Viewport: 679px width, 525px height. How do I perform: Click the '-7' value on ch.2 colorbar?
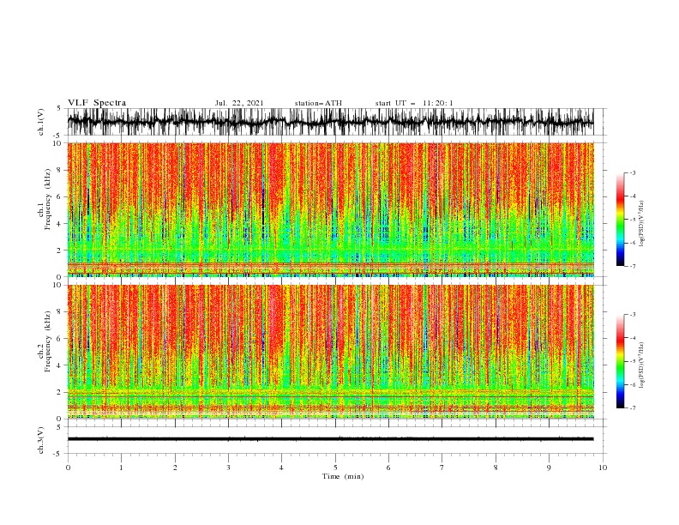633,408
